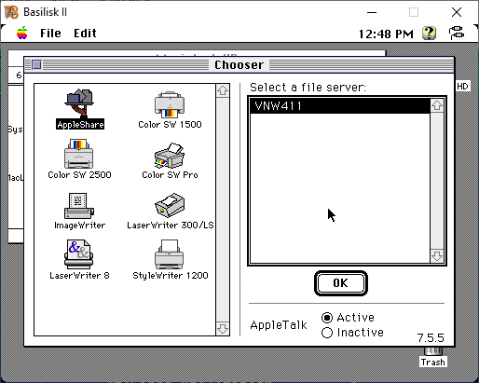Choose the Color SW 2500 printer icon
Screen dimensions: 479x383
79,159
